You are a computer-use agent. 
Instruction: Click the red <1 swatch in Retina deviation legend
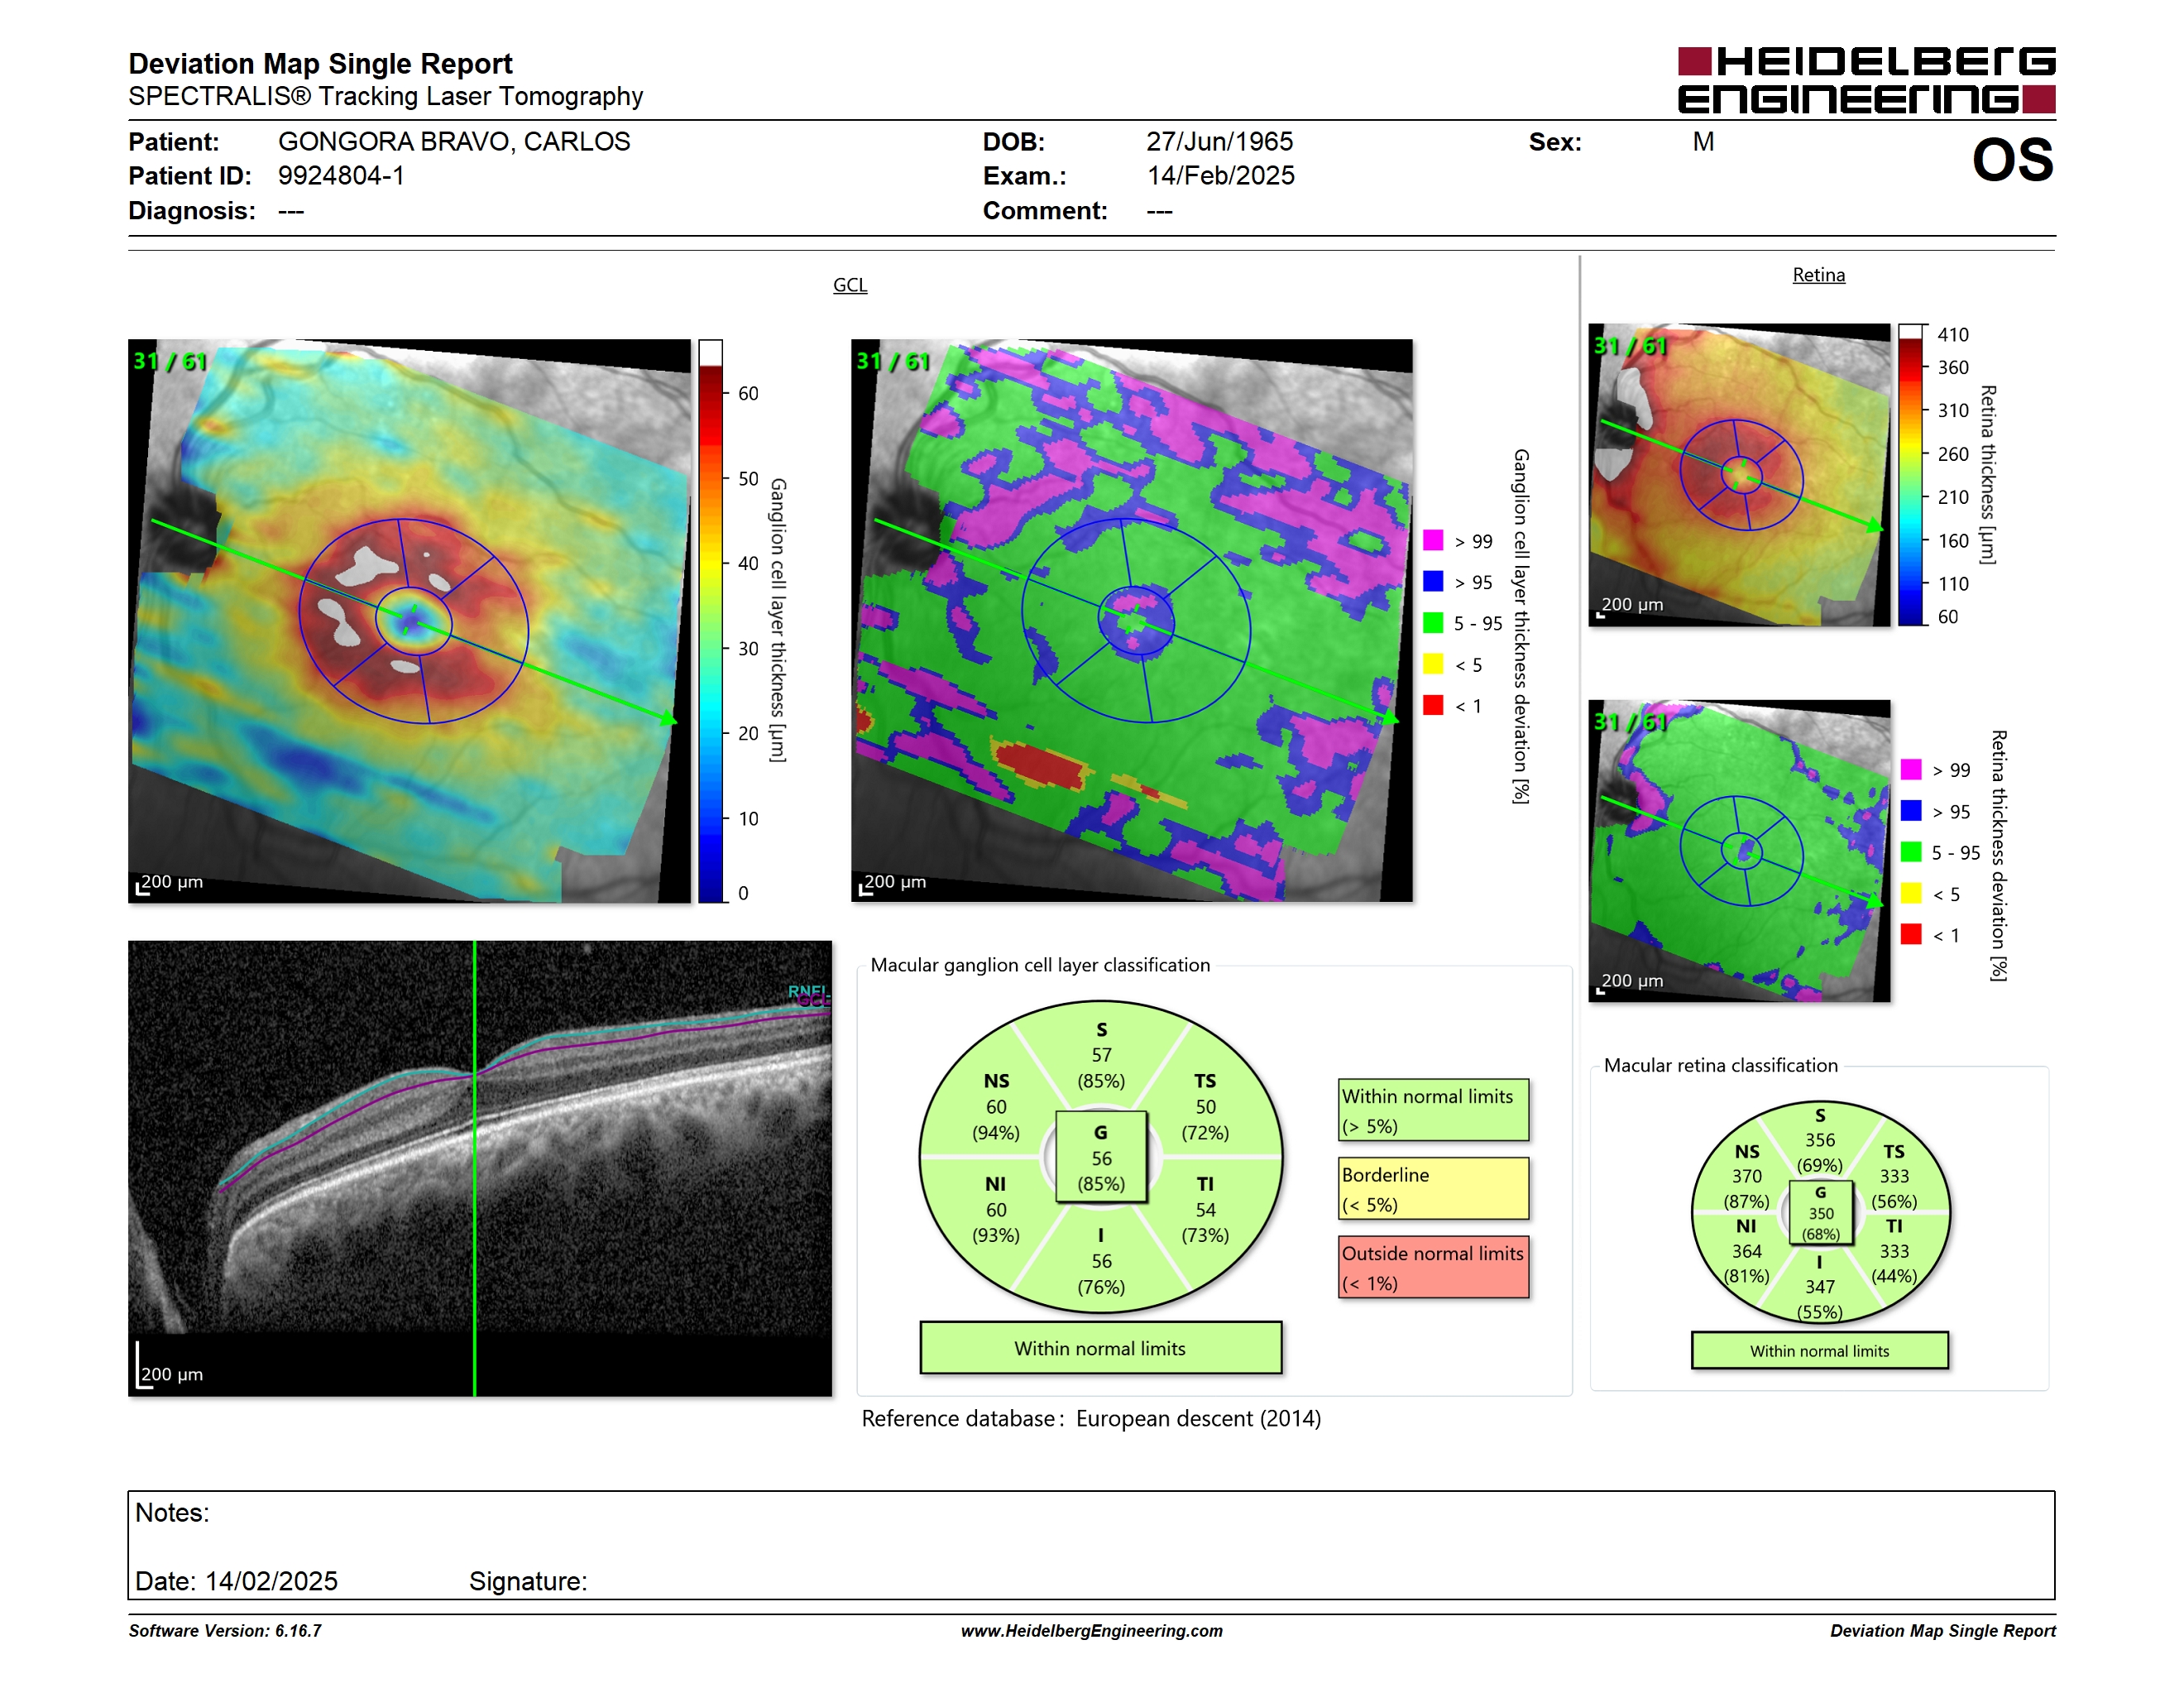1911,934
